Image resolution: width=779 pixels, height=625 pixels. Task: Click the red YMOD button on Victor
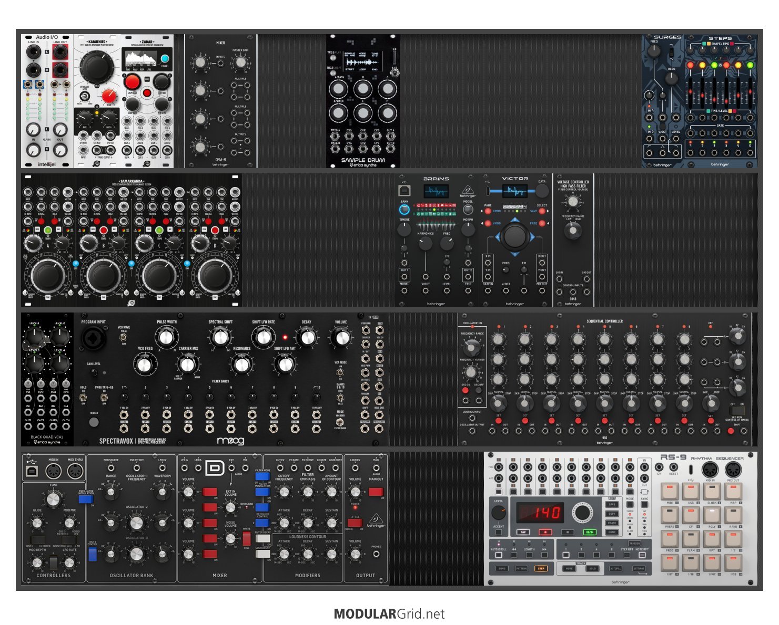[488, 224]
